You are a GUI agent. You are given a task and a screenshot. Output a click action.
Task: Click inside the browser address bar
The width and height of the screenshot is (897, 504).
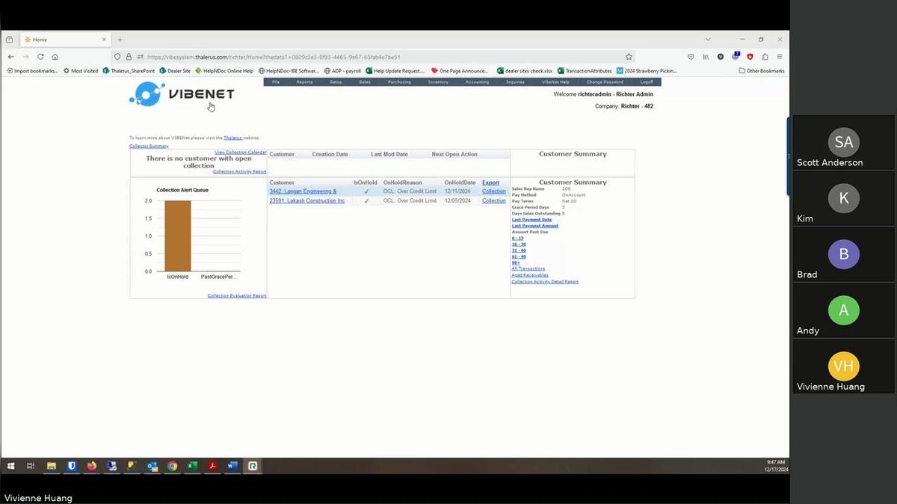(x=299, y=56)
